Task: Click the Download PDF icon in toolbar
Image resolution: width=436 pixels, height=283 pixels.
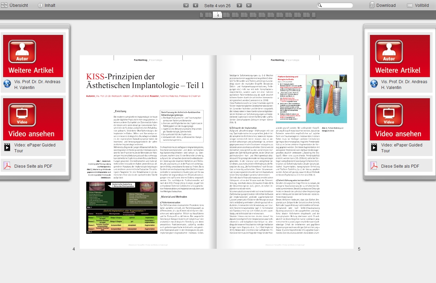Action: coord(372,5)
